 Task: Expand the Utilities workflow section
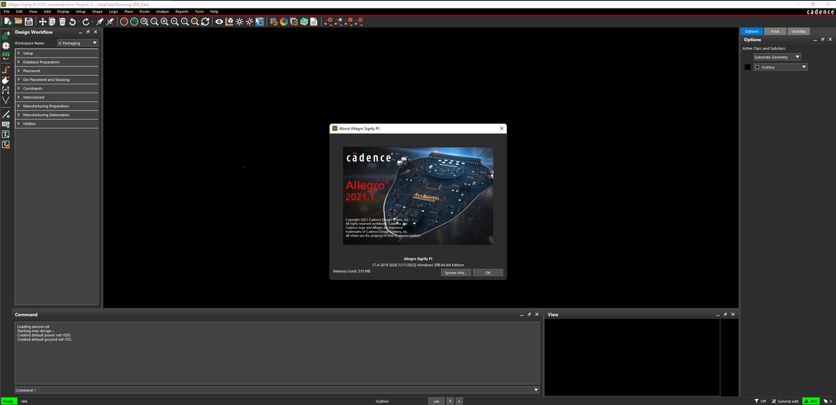click(56, 123)
